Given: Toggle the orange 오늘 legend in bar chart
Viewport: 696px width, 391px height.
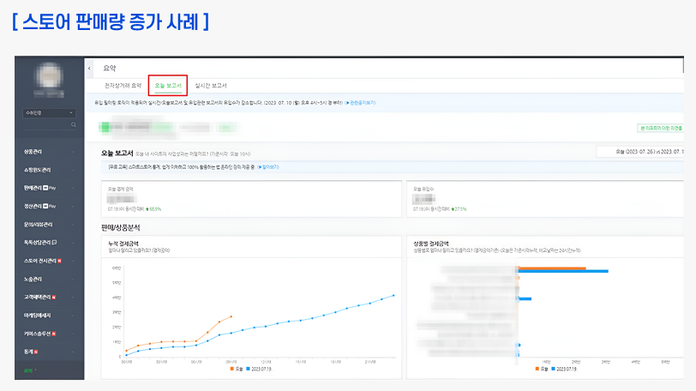Looking at the screenshot, I should tap(541, 368).
